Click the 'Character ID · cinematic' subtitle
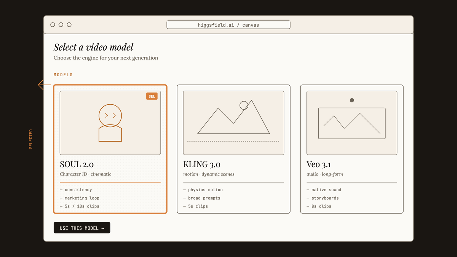Image resolution: width=457 pixels, height=257 pixels. coord(86,174)
